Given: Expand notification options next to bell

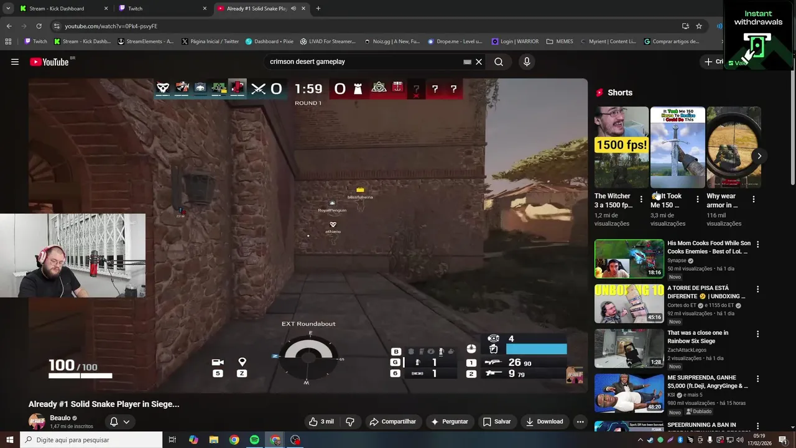Looking at the screenshot, I should coord(126,422).
